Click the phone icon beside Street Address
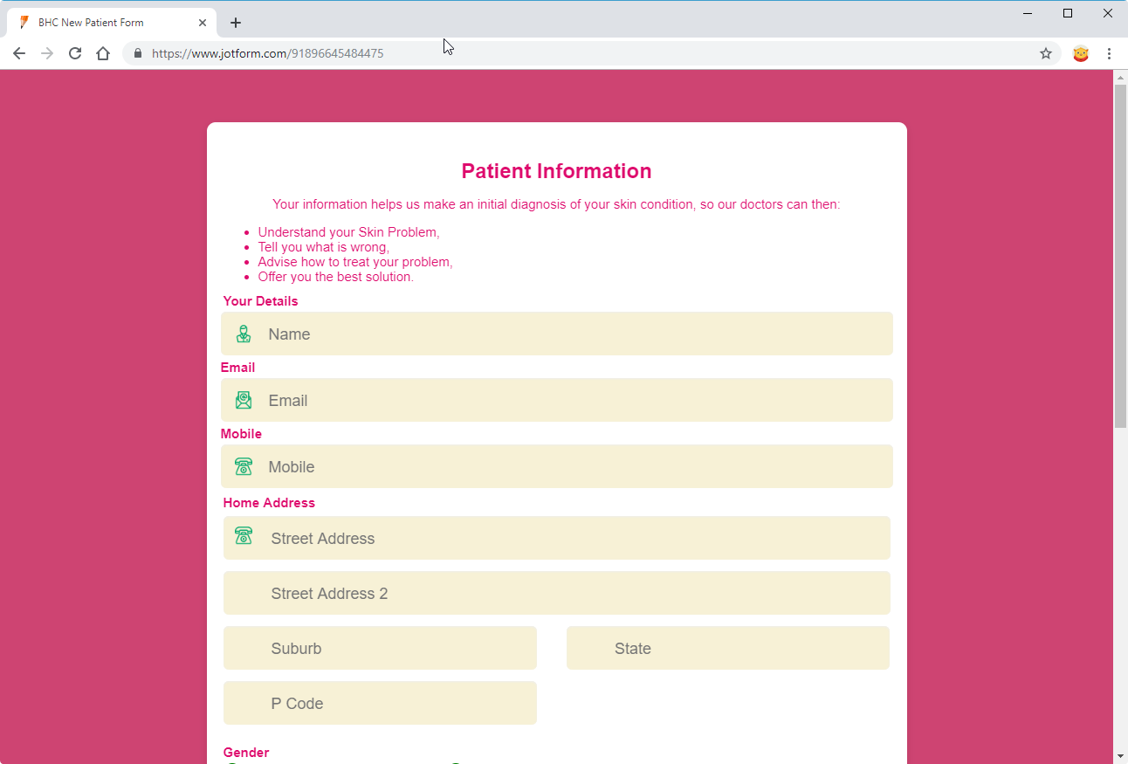The width and height of the screenshot is (1128, 764). point(244,534)
